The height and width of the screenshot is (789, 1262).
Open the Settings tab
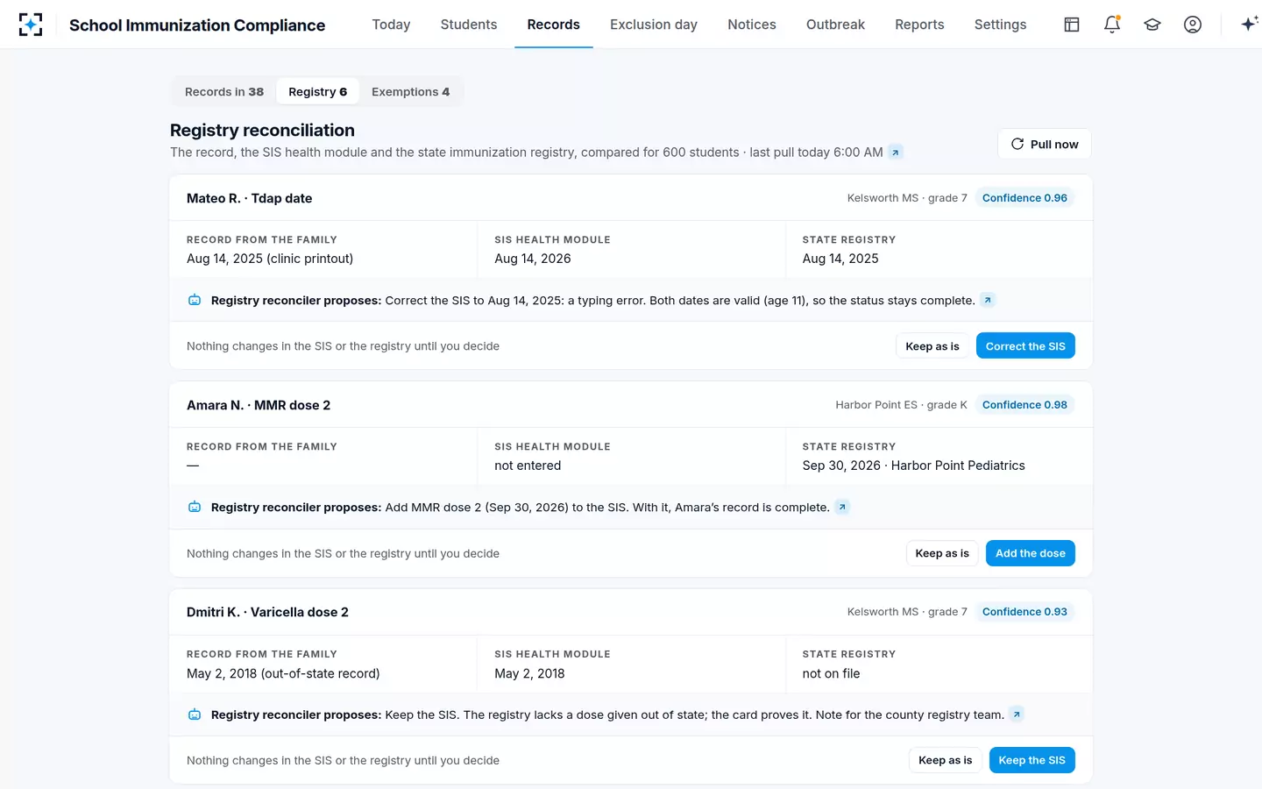click(1000, 25)
